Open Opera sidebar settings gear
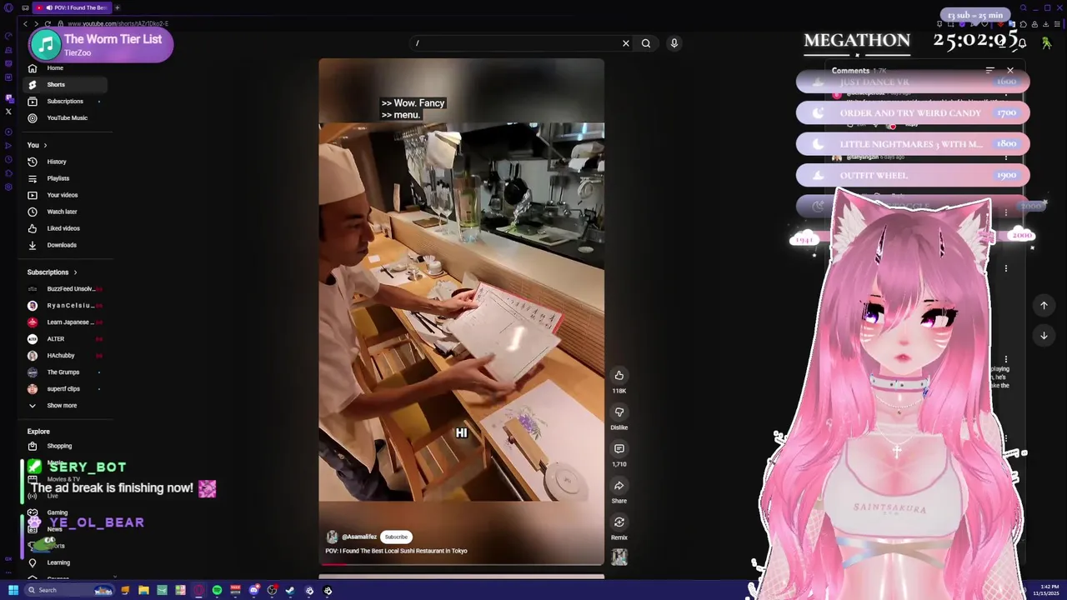1067x600 pixels. pos(8,187)
